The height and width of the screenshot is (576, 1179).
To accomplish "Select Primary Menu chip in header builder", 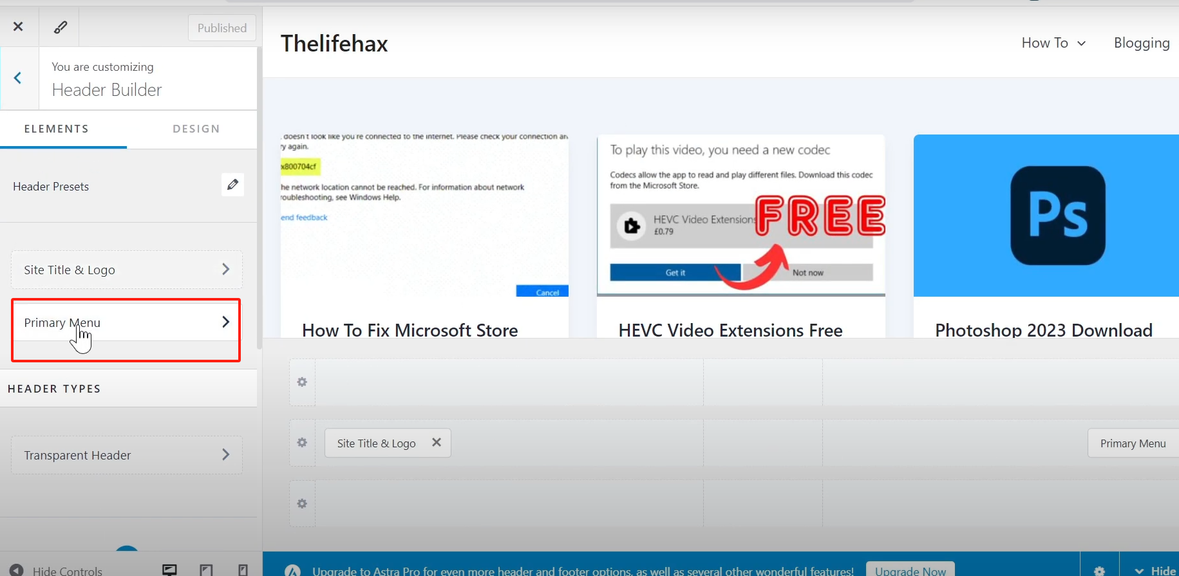I will [1133, 443].
